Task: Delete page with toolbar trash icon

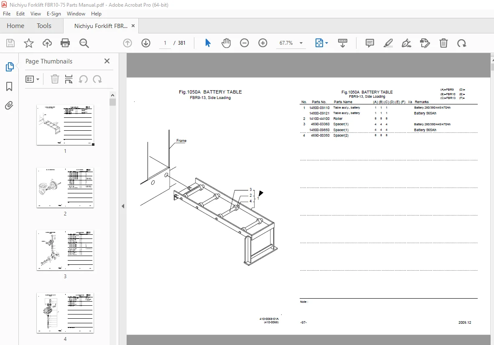Action: 443,43
